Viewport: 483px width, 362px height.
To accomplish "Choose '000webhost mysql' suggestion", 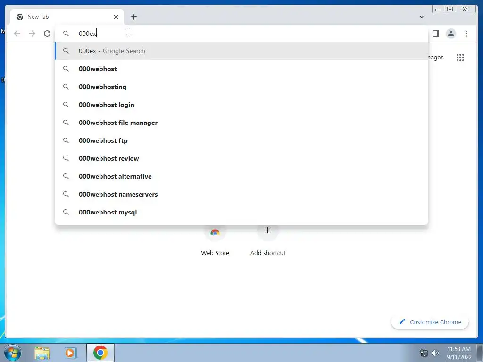I will (x=241, y=212).
